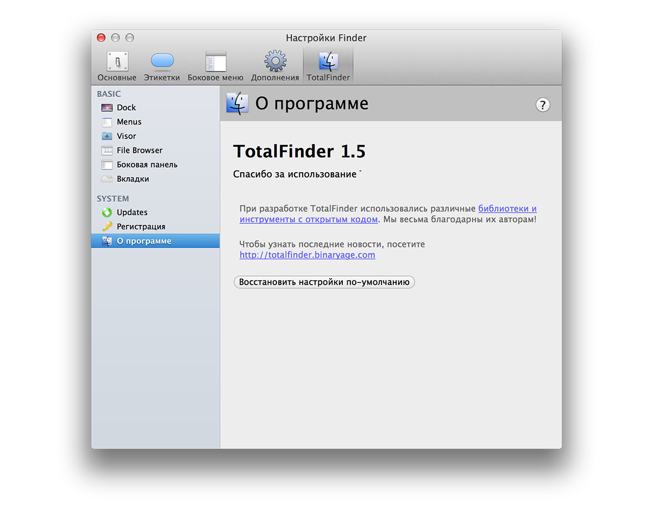Select the File Browser label
The height and width of the screenshot is (509, 652).
pyautogui.click(x=140, y=150)
